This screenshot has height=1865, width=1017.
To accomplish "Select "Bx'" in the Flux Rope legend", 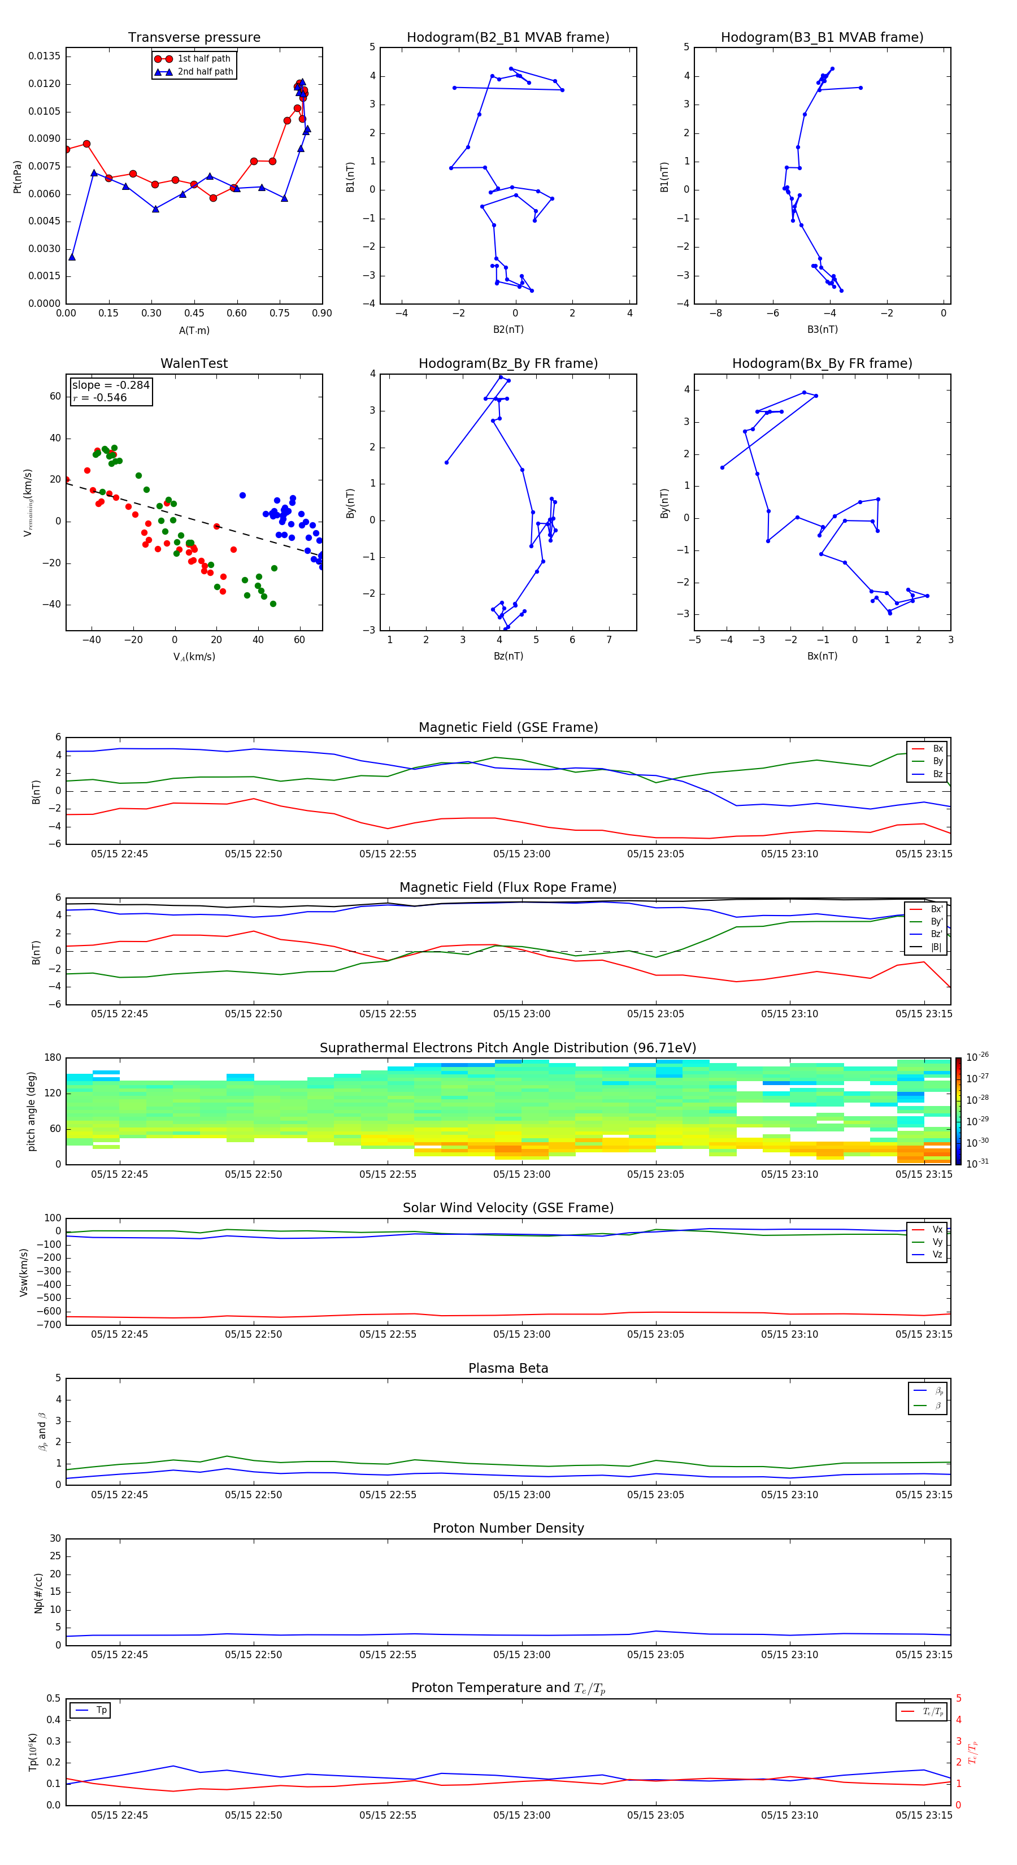I will pos(927,909).
